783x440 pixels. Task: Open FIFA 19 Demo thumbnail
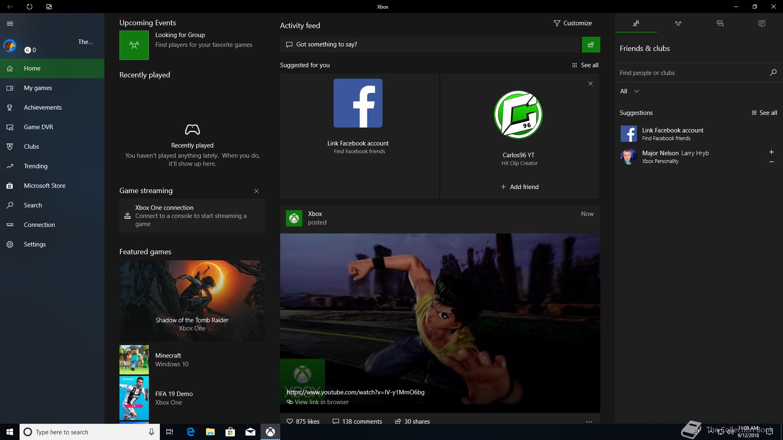coord(134,398)
